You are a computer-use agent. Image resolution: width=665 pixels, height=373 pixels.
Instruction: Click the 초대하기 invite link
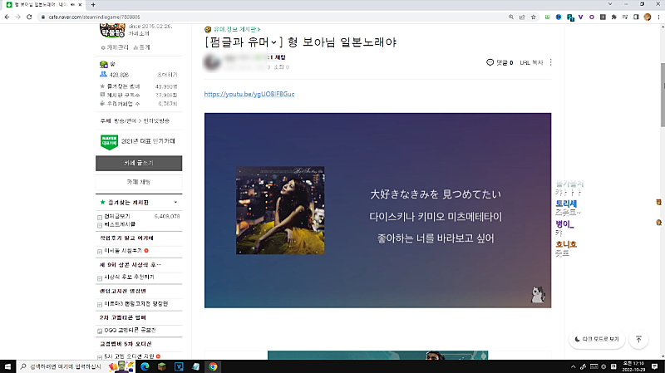pos(167,75)
